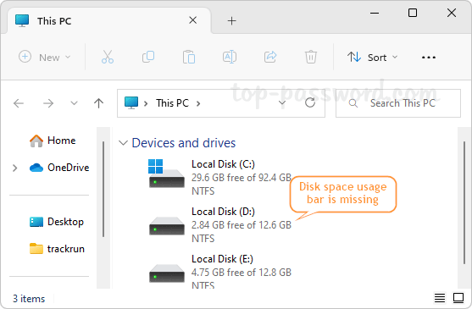Go up one folder level
The image size is (472, 309).
(x=99, y=103)
